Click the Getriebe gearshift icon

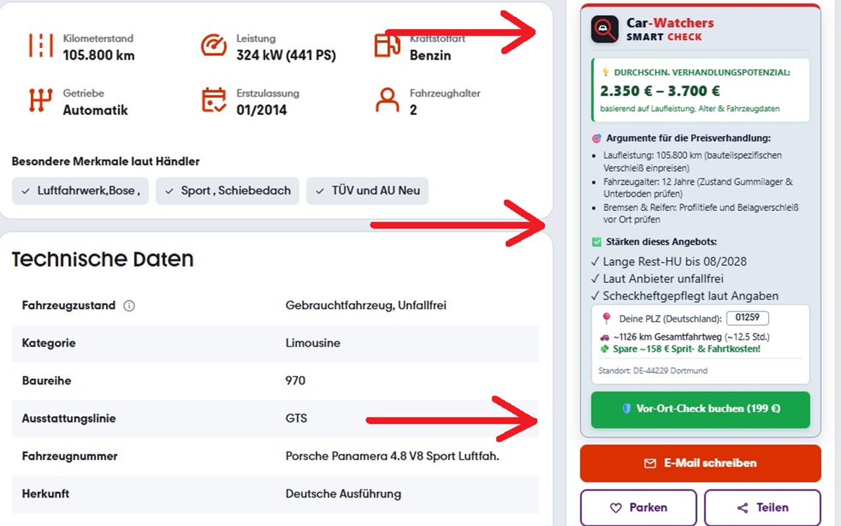coord(41,101)
